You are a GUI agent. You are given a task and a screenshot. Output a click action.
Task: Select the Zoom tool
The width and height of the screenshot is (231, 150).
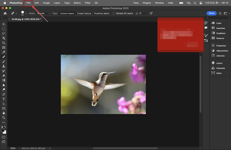[x=3, y=118]
